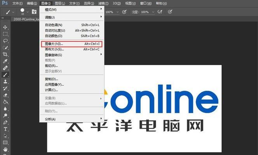Image resolution: width=258 pixels, height=155 pixels.
Task: Open the brush preset picker arrow beside size 18
Action: tap(28, 12)
